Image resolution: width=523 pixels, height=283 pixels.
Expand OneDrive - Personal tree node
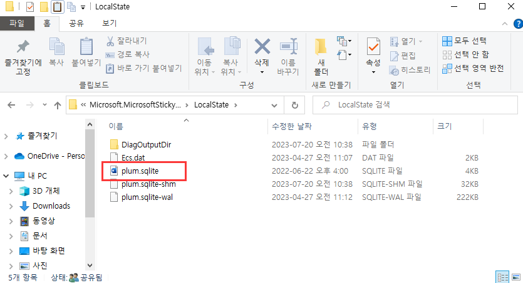click(6, 156)
